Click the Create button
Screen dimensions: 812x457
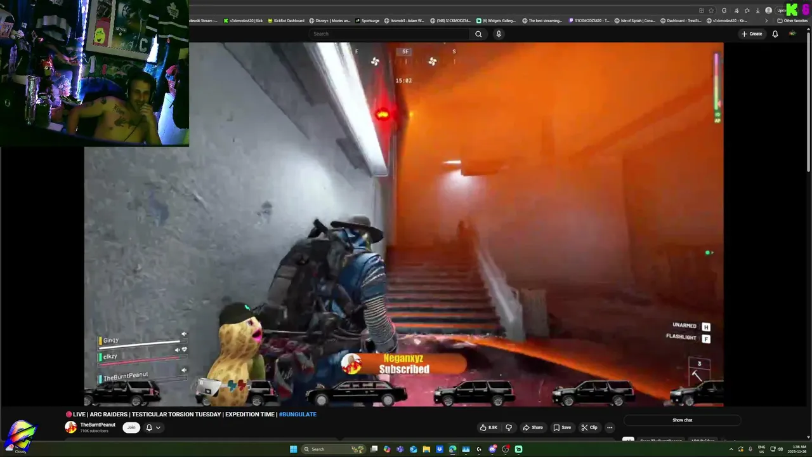point(752,34)
